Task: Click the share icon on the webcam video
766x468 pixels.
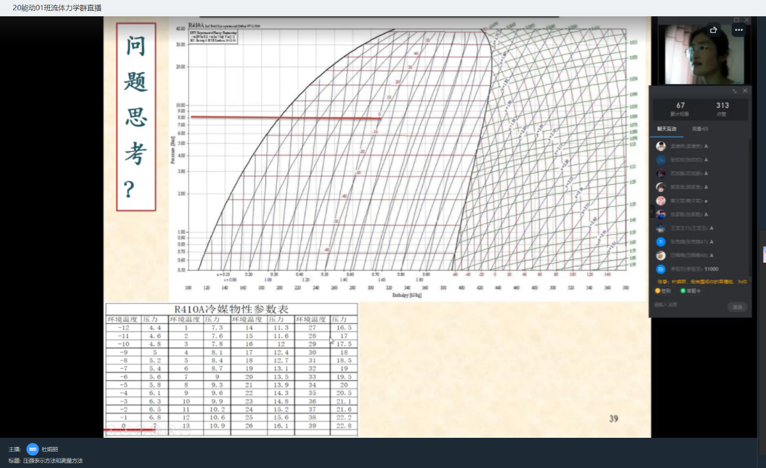Action: click(x=713, y=30)
